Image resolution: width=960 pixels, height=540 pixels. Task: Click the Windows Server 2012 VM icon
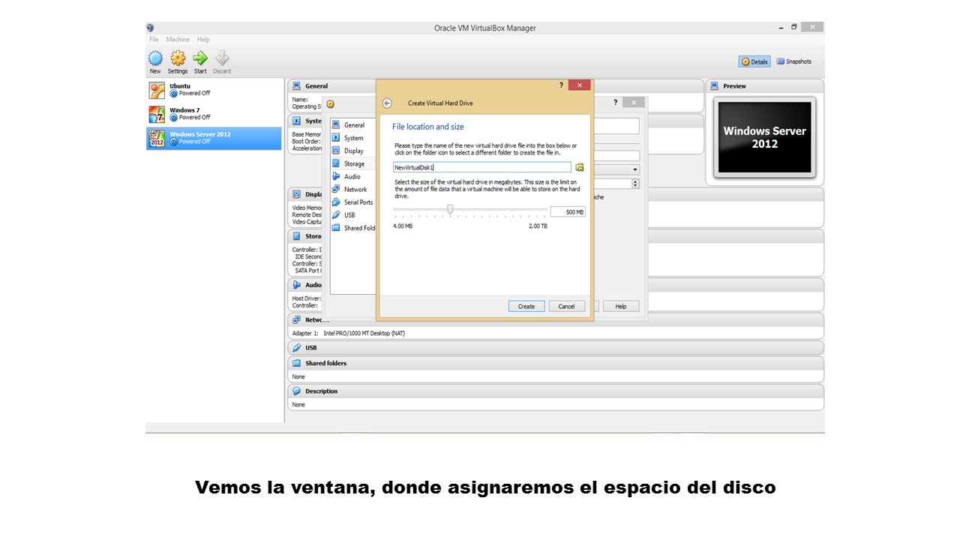click(x=157, y=139)
